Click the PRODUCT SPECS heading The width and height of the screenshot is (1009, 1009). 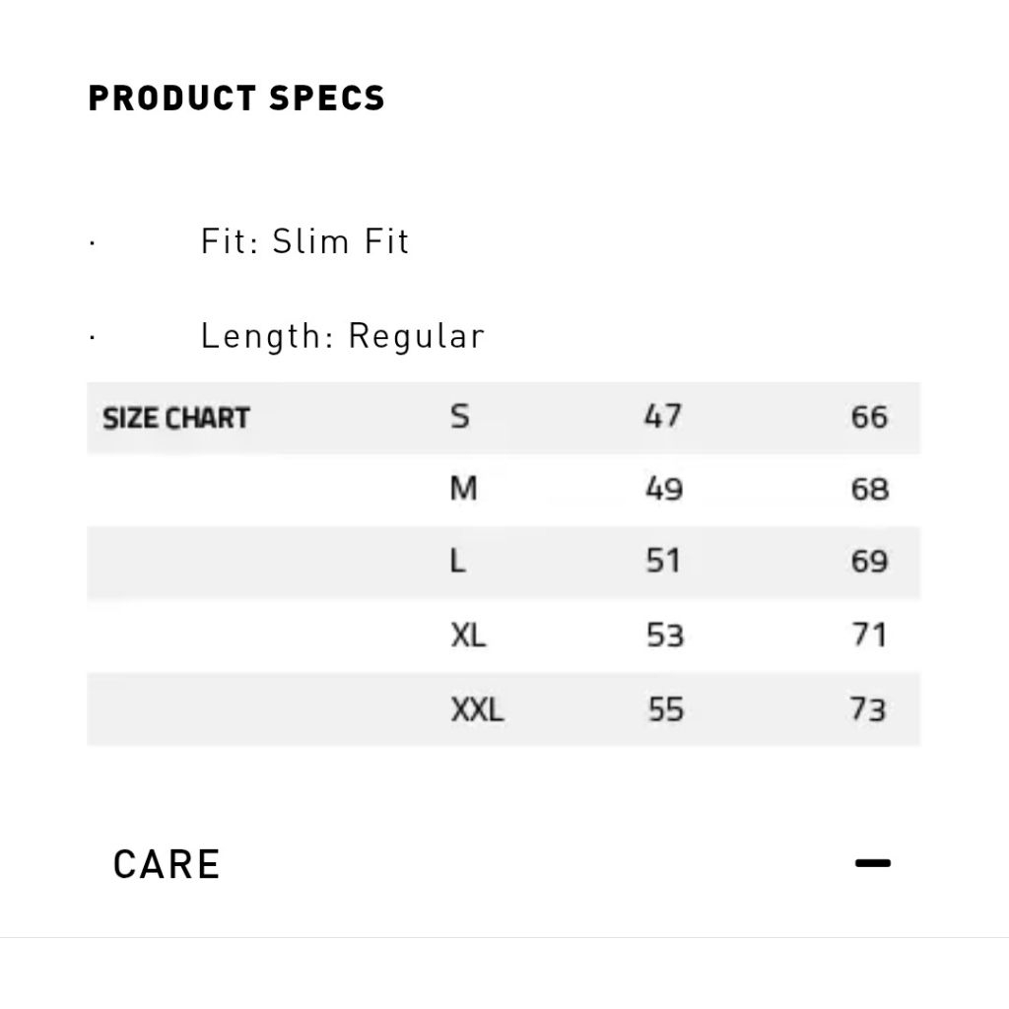(236, 99)
